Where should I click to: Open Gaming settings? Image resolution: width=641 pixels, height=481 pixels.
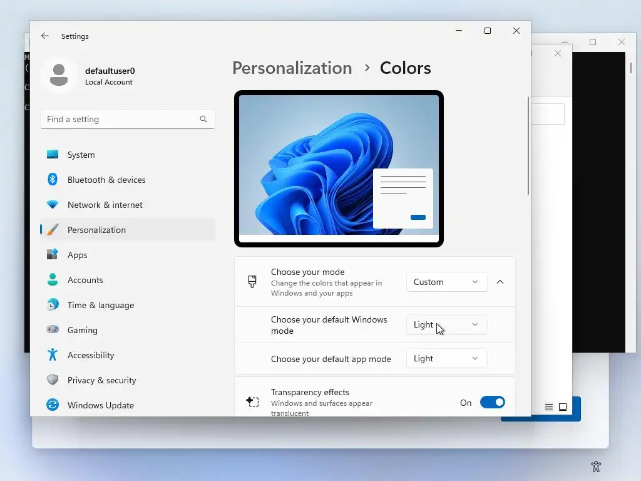[x=128, y=329]
